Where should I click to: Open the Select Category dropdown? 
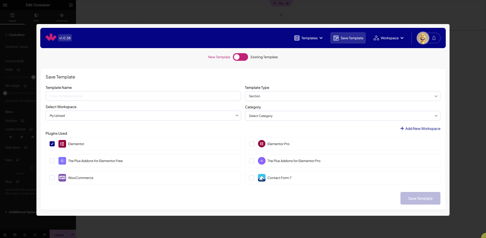(342, 116)
